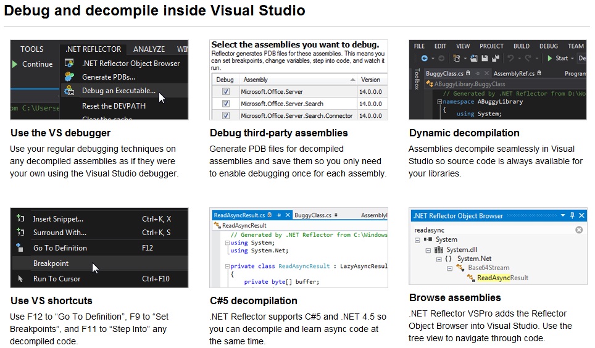Click the green Start debugging arrow
595x348 pixels.
click(550, 58)
